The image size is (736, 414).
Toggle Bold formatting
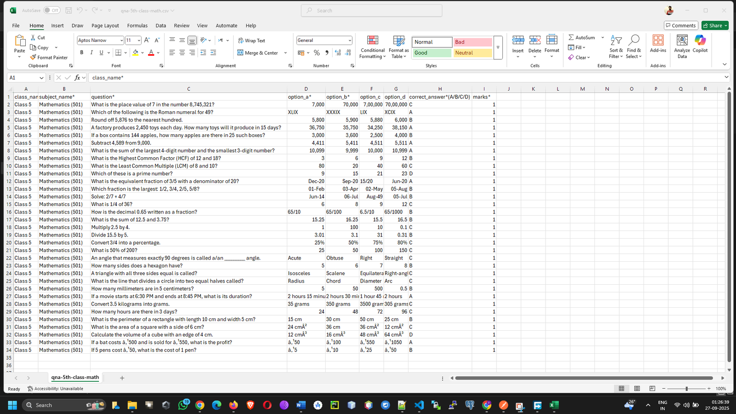[x=82, y=53]
